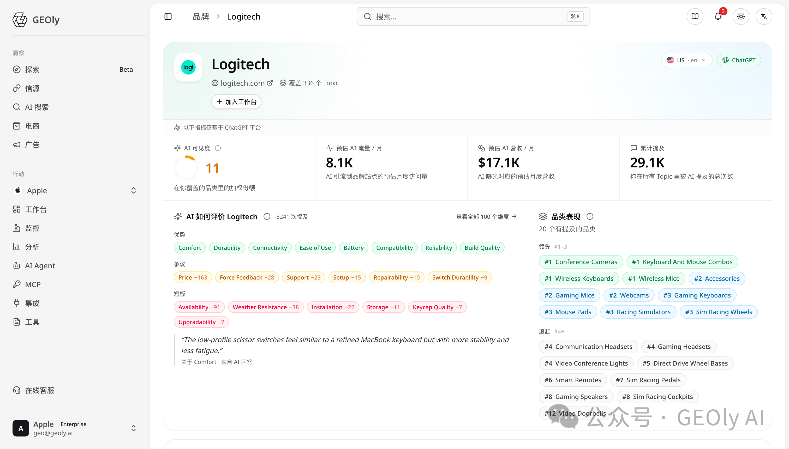Click the Logitech logo thumbnail

(188, 67)
